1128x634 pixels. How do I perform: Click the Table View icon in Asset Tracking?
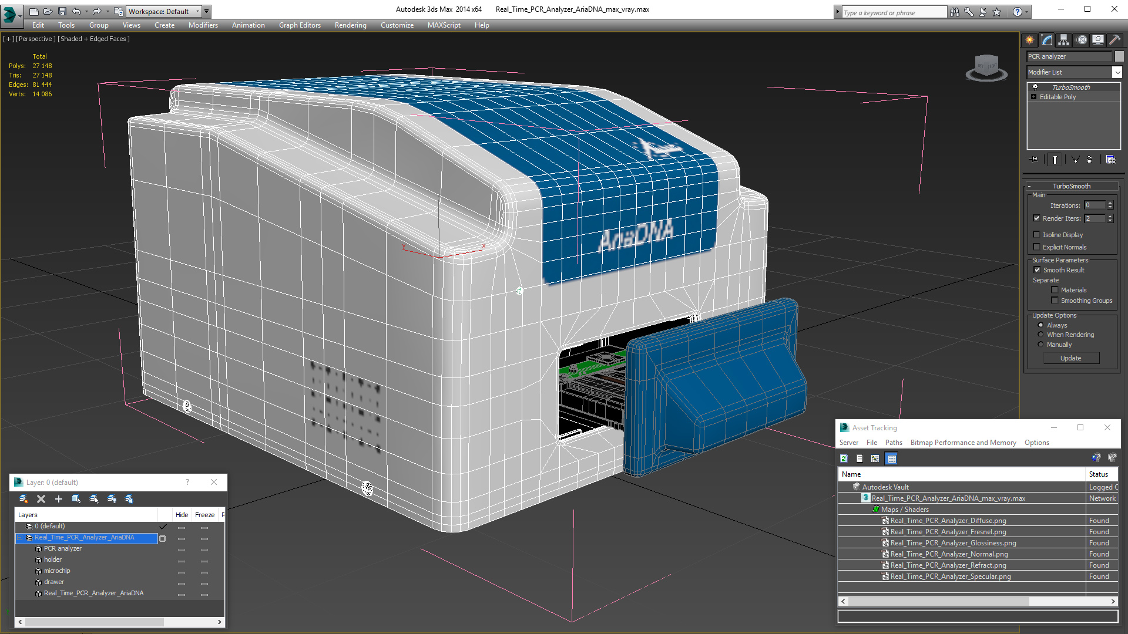tap(892, 458)
